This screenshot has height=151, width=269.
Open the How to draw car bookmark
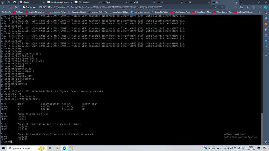coord(140,12)
